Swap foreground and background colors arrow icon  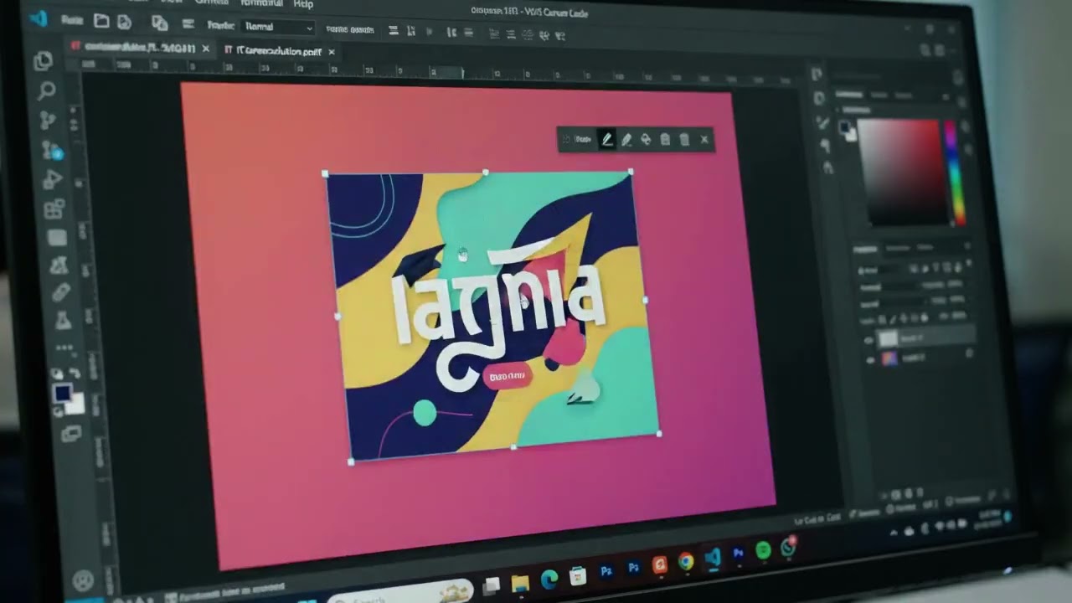click(x=74, y=373)
